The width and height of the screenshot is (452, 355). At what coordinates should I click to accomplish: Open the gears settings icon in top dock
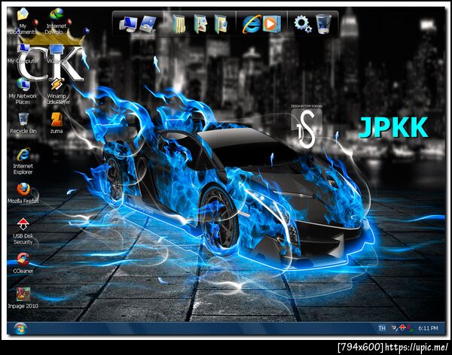302,24
